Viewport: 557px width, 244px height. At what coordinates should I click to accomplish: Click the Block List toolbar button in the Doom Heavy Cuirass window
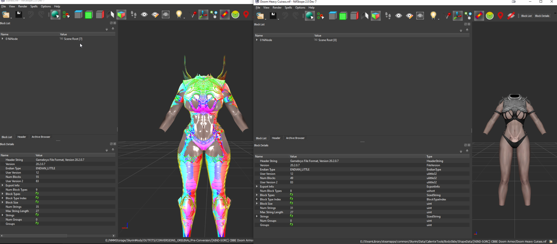click(526, 16)
